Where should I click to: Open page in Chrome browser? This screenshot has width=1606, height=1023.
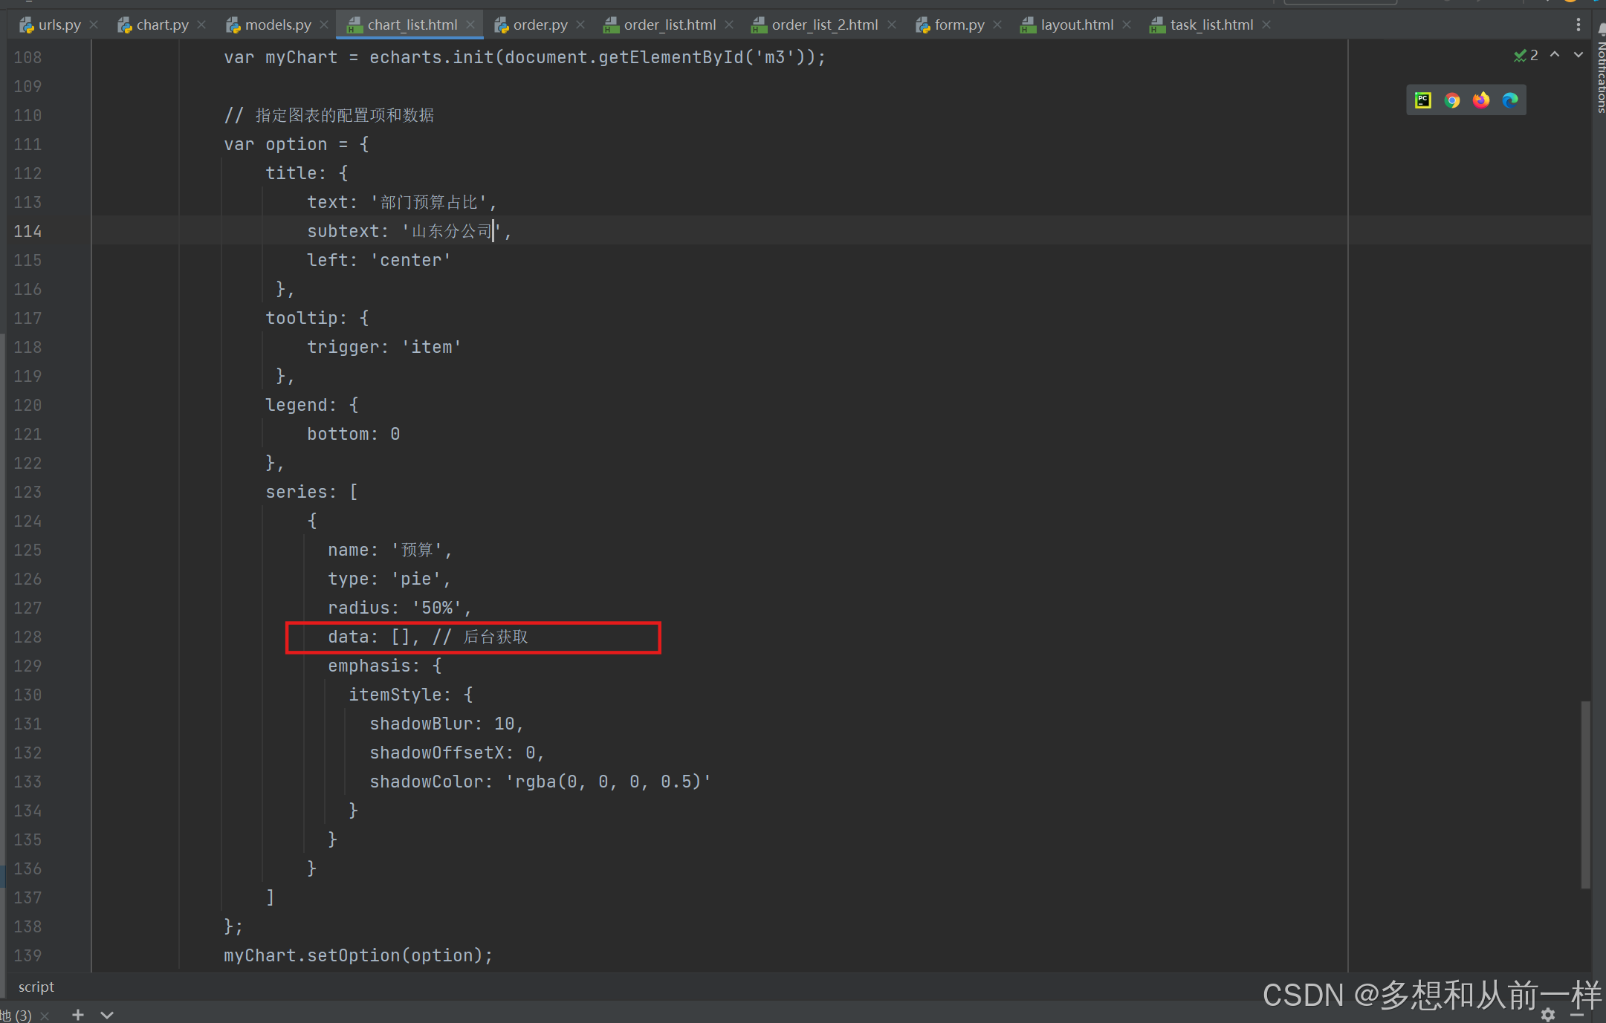click(x=1451, y=100)
